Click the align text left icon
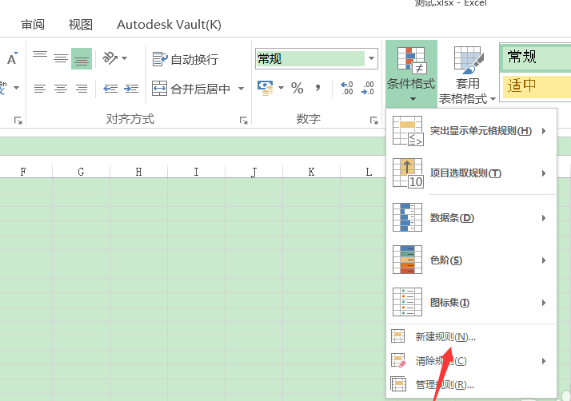Screen dimensions: 571x401 coord(40,89)
